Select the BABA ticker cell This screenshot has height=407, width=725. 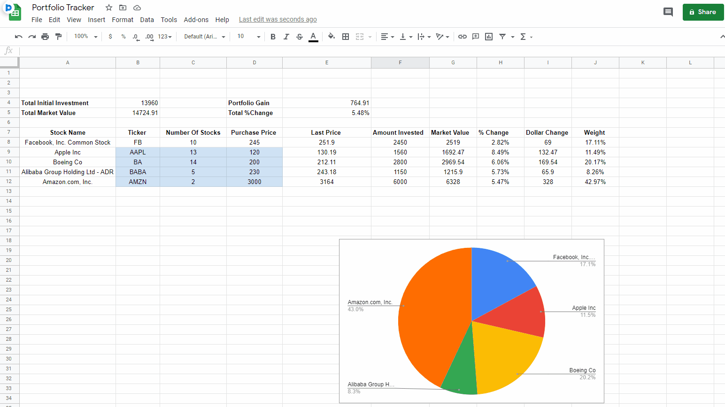pyautogui.click(x=138, y=172)
